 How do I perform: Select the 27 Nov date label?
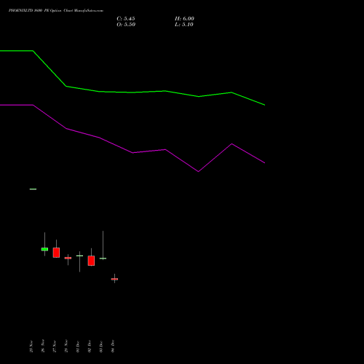tap(55, 346)
